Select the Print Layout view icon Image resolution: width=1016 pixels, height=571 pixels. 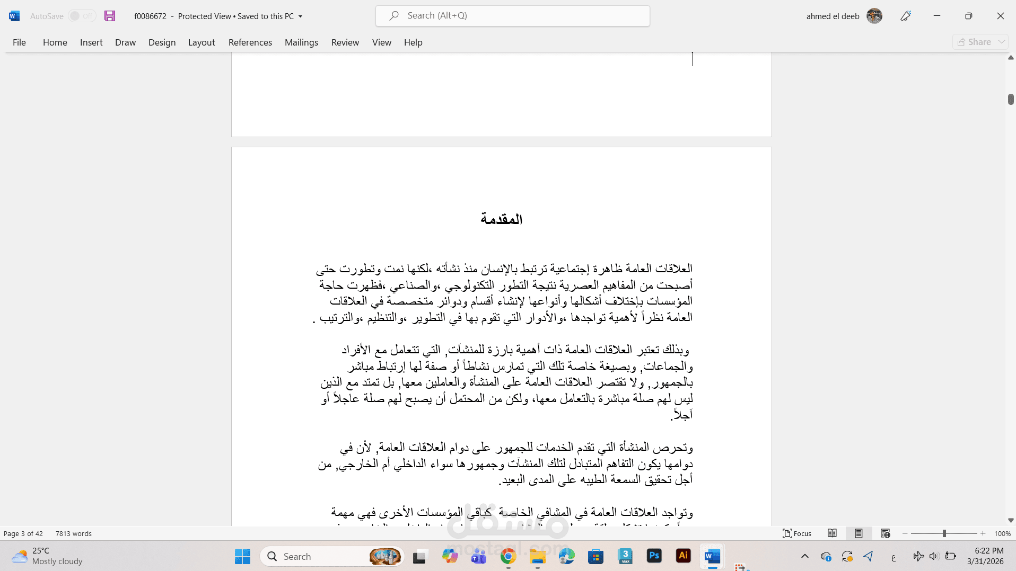tap(859, 533)
